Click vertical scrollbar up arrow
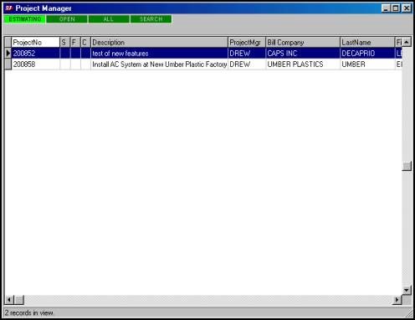Image resolution: width=415 pixels, height=320 pixels. point(407,42)
